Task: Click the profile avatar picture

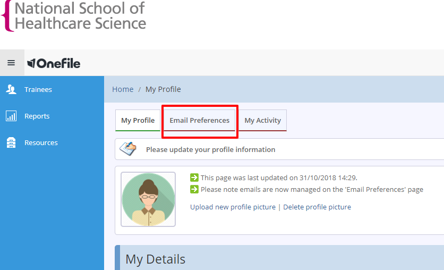Action: (148, 199)
